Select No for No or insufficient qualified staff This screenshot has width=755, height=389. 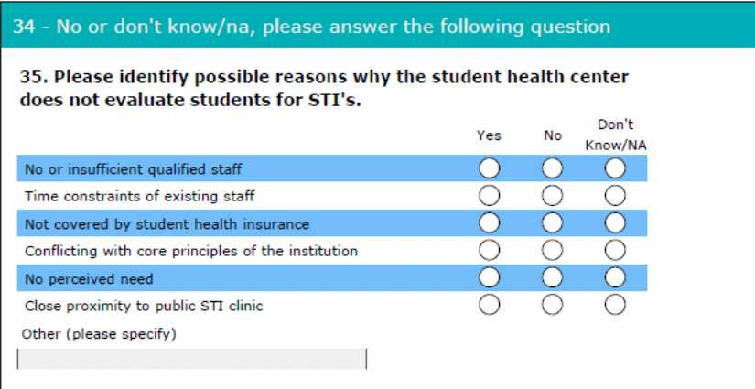tap(552, 168)
